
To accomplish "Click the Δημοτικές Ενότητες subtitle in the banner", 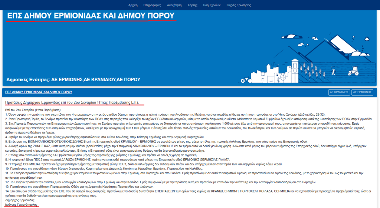I will (73, 79).
